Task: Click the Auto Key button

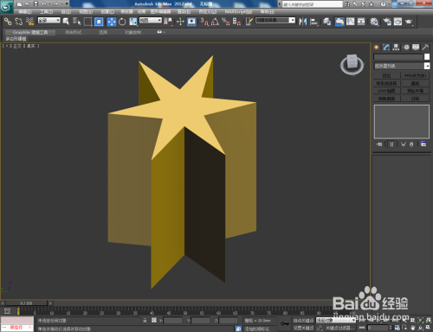Action: click(303, 321)
